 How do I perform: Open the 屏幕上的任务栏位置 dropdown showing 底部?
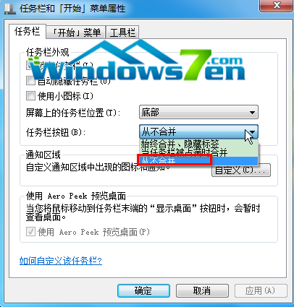(x=198, y=112)
